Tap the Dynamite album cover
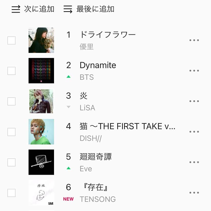The height and width of the screenshot is (211, 211). pyautogui.click(x=41, y=71)
